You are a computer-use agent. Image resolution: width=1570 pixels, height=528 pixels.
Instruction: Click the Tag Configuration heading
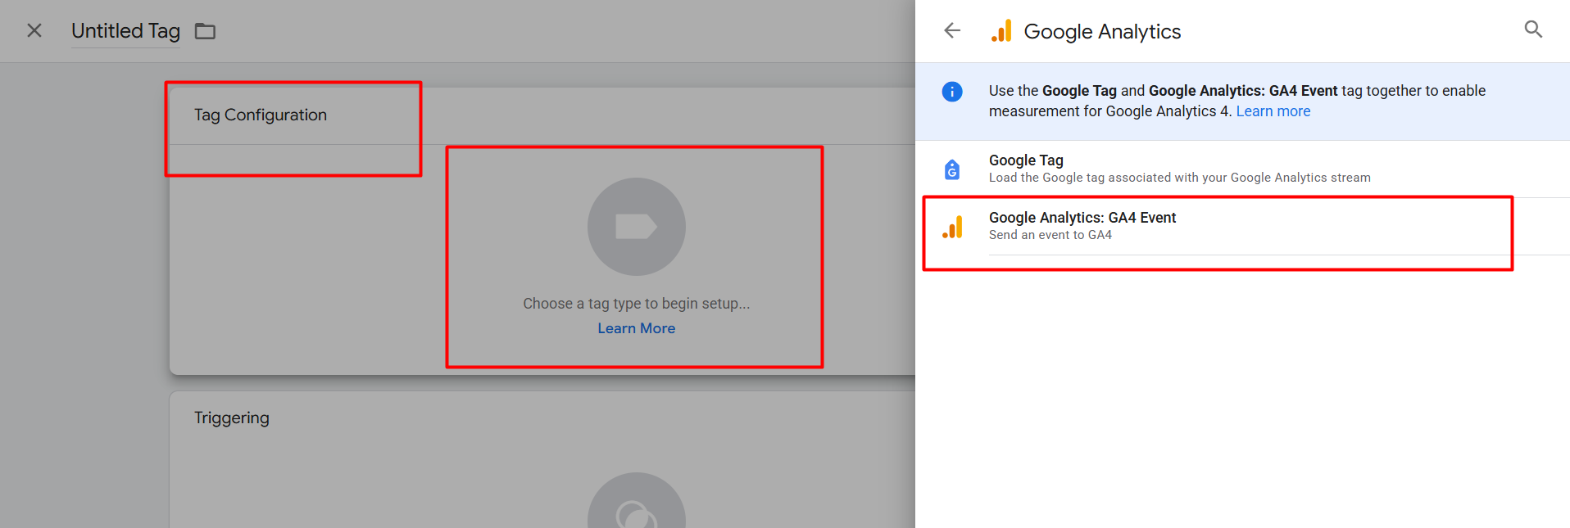[260, 115]
